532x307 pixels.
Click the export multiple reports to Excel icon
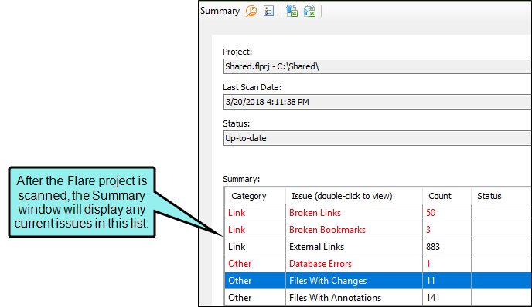pyautogui.click(x=309, y=11)
